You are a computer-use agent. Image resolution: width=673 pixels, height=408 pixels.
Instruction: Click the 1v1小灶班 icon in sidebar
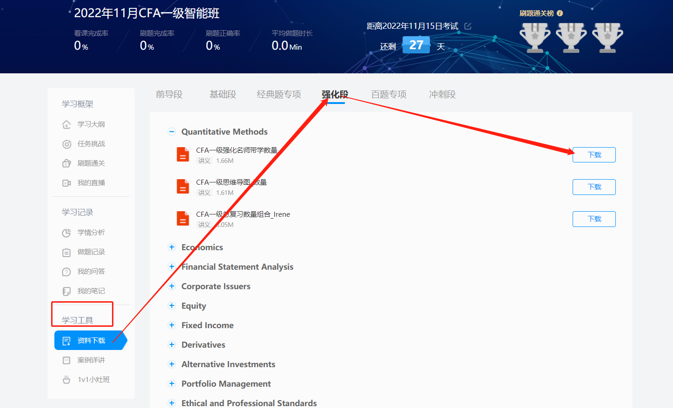(66, 380)
